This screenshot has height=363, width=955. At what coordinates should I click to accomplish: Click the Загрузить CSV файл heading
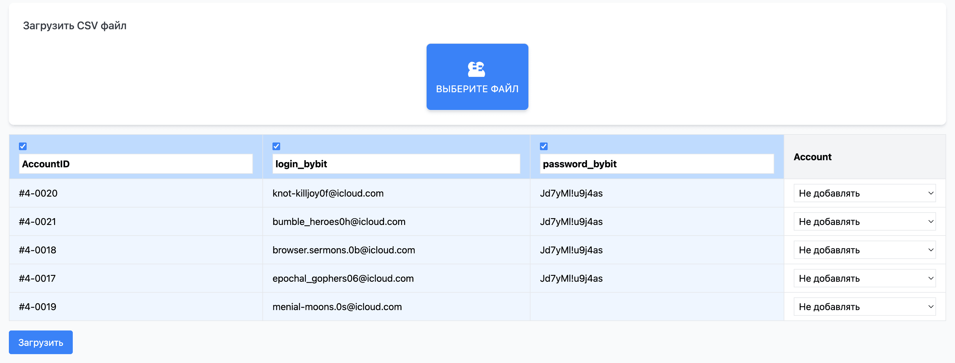click(75, 25)
